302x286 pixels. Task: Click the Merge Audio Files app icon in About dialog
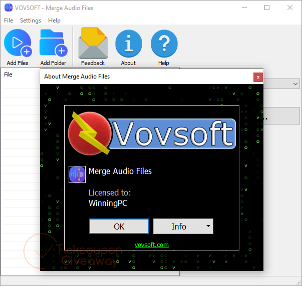(x=77, y=174)
